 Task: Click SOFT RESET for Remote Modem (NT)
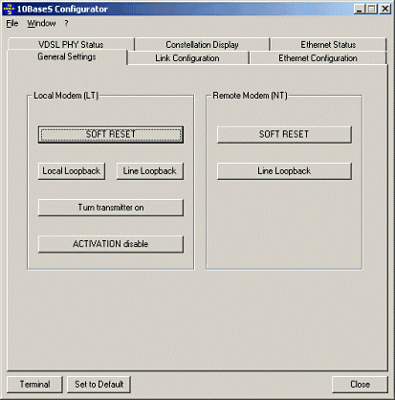click(x=284, y=134)
